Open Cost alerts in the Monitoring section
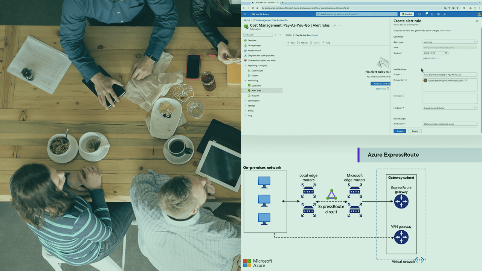Viewport: 482px width, 271px height. [256, 85]
